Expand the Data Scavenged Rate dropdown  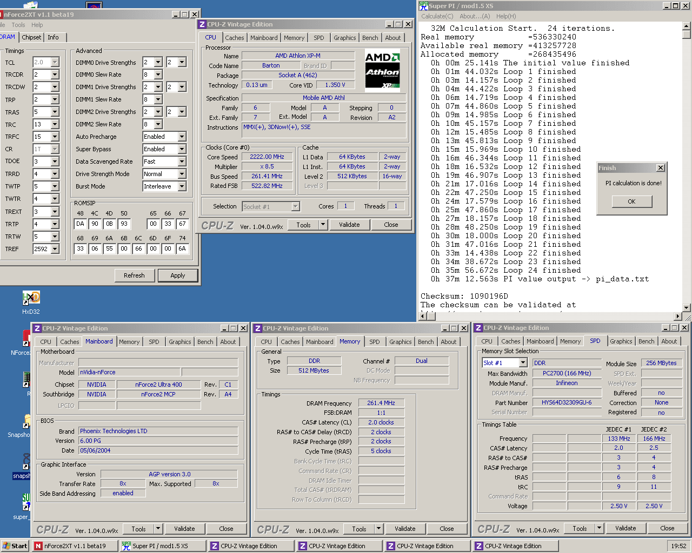(x=182, y=161)
